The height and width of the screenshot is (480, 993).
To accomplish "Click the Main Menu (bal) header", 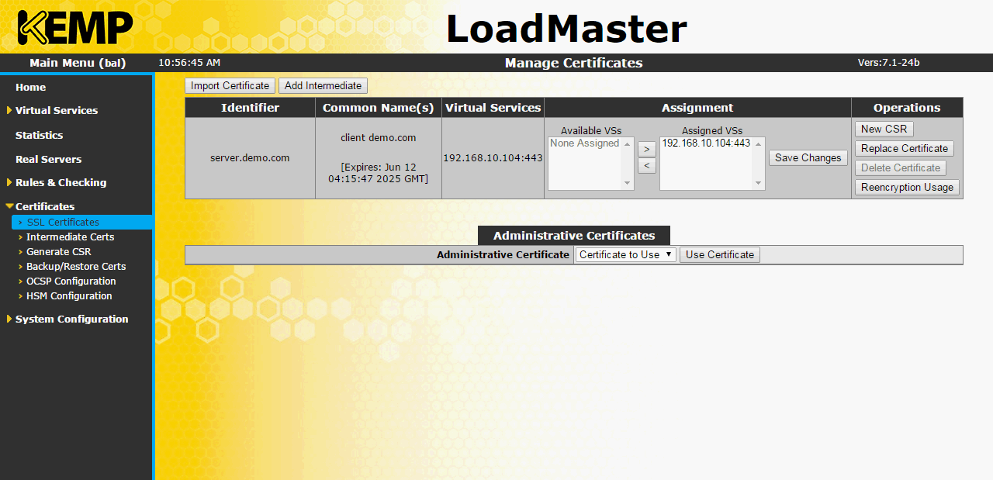I will (x=78, y=63).
